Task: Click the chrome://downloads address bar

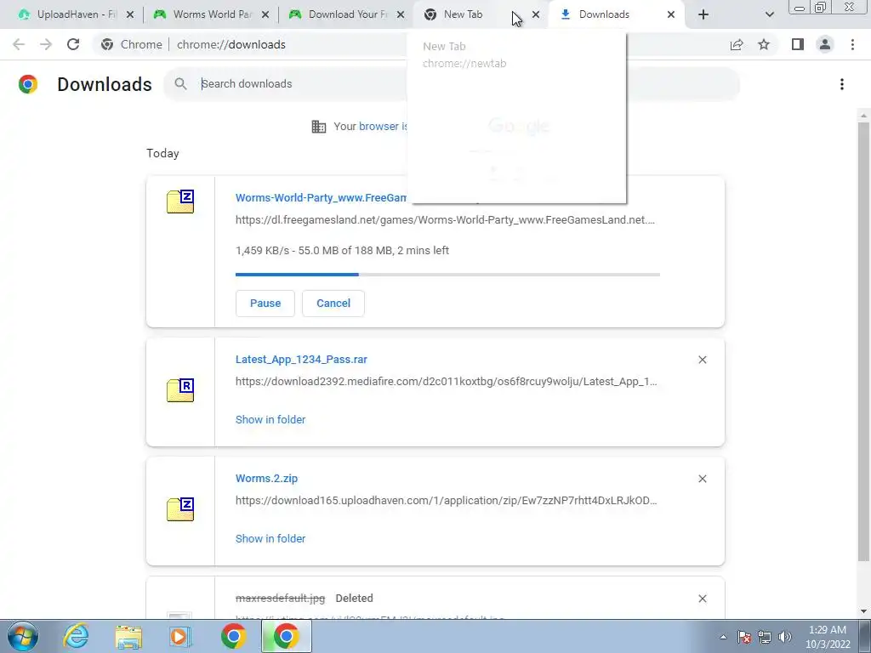Action: 231,44
